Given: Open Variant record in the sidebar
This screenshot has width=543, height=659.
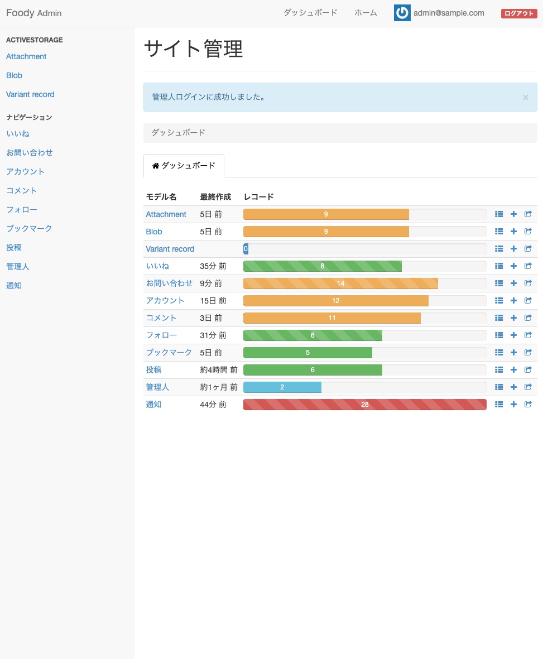Looking at the screenshot, I should (30, 94).
